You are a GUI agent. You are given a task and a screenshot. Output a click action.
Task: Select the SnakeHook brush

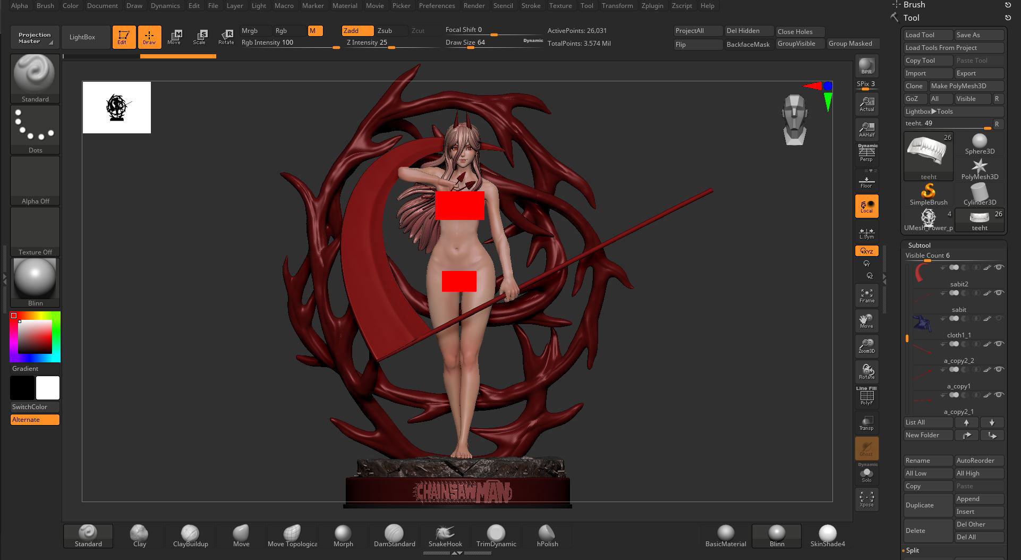click(x=445, y=536)
